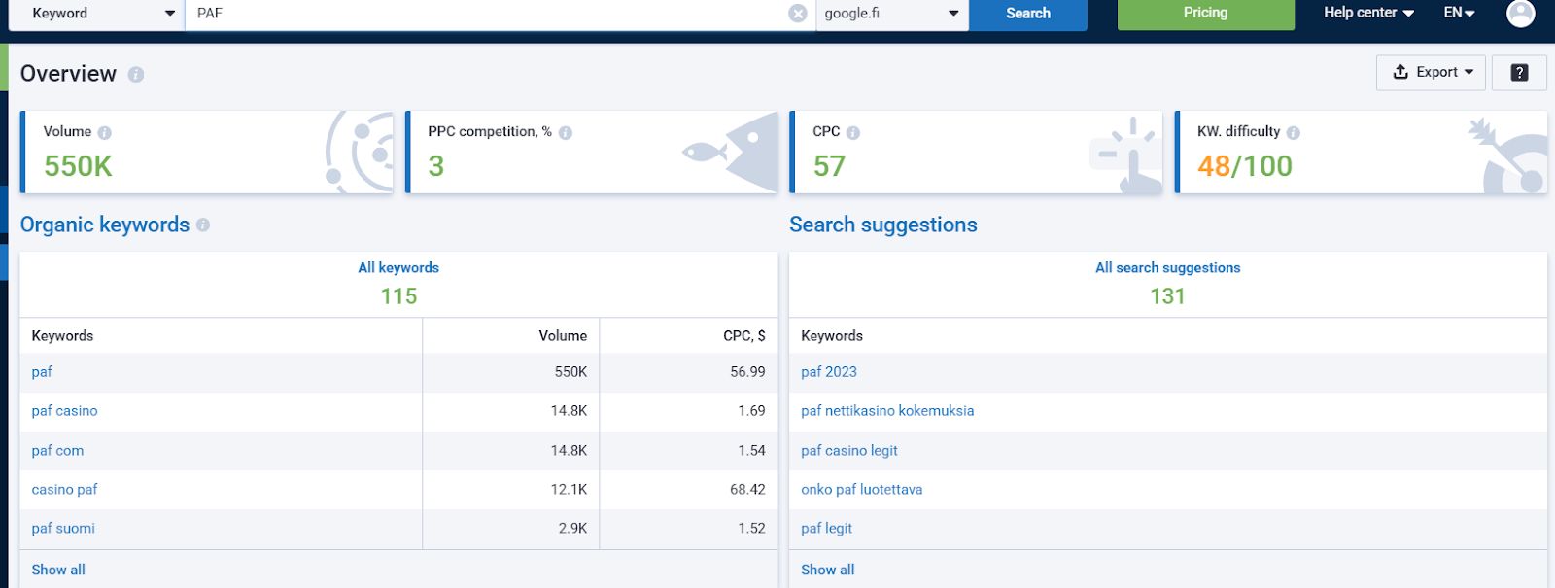
Task: Click info icon beside Volume label
Action: coord(105,133)
